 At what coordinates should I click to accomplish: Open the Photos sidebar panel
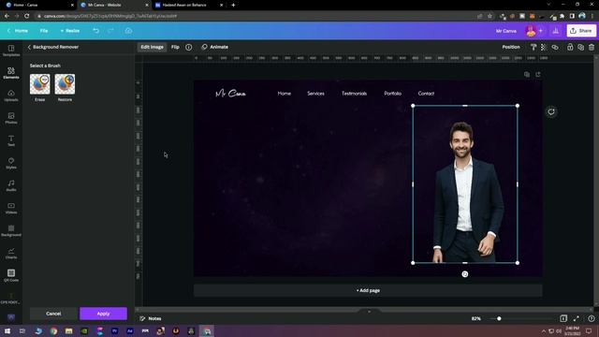tap(11, 118)
